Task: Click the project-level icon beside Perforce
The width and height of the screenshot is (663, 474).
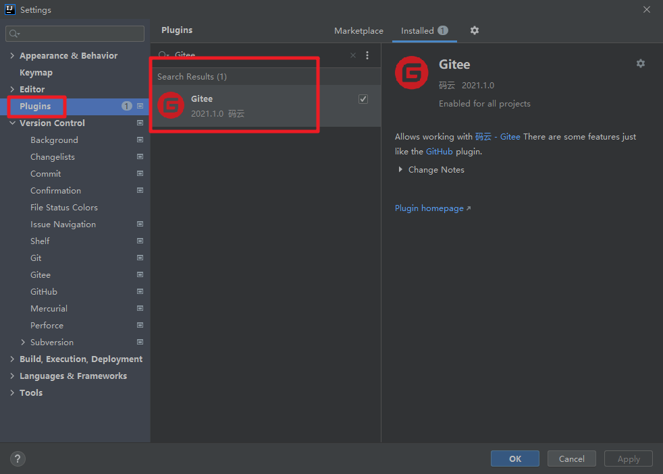Action: (140, 326)
